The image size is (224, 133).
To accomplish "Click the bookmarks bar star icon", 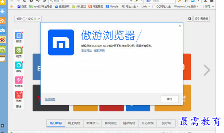I will click(x=11, y=7).
